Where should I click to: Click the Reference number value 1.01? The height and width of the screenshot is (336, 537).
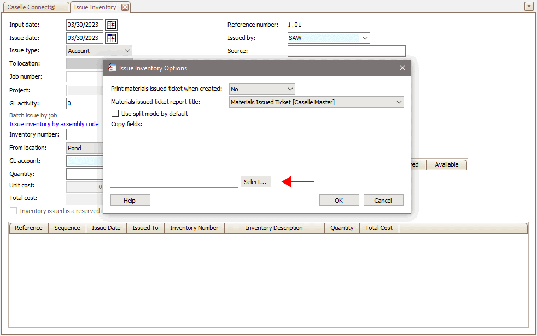(295, 25)
